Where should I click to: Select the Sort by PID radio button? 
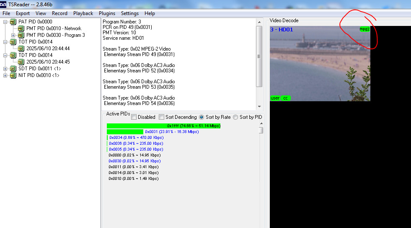(x=235, y=117)
